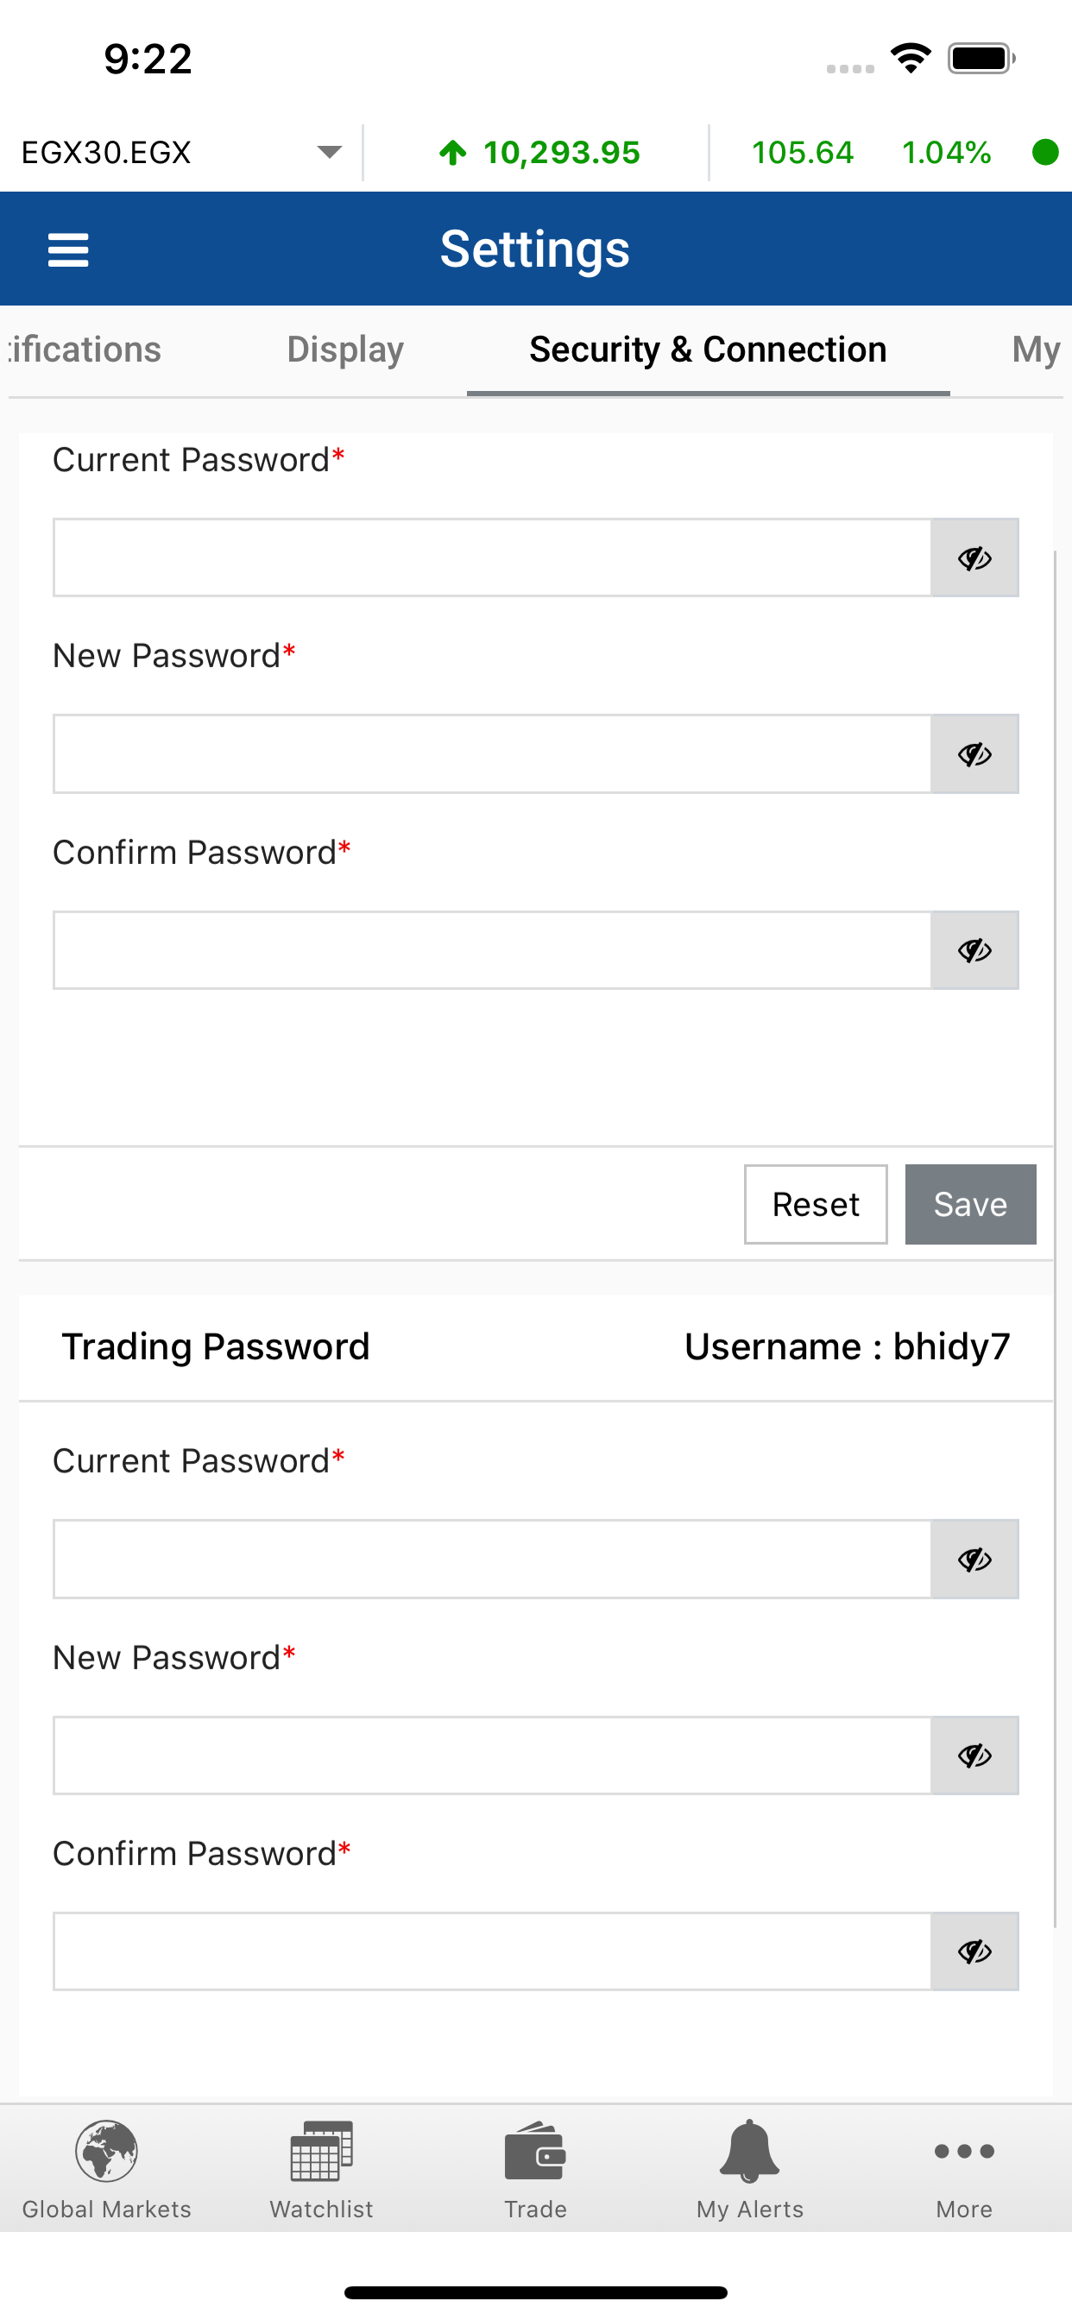Viewport: 1072px width, 2320px height.
Task: Toggle Trading Current Password visibility
Action: (974, 1559)
